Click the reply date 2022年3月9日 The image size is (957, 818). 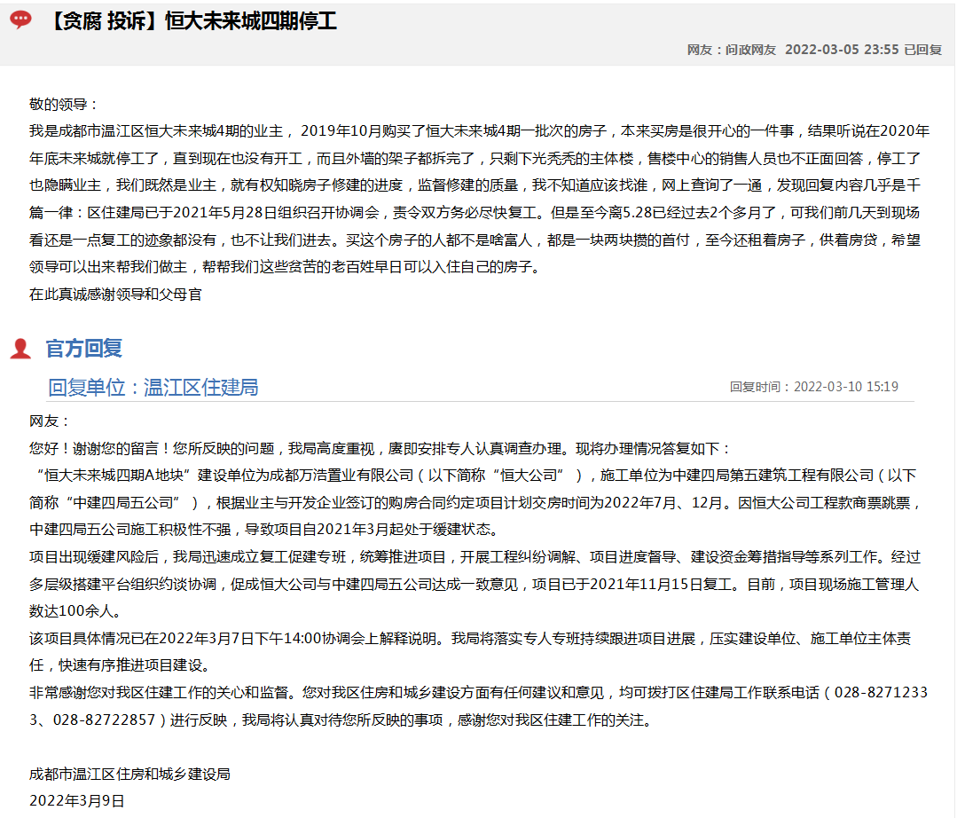[x=77, y=801]
